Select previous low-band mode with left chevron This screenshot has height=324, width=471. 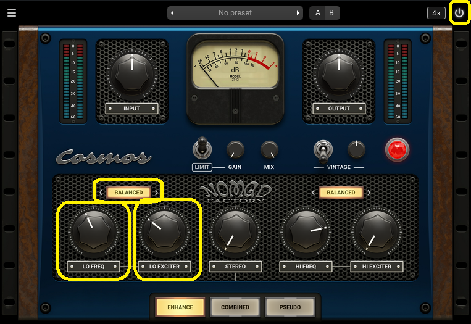pyautogui.click(x=101, y=193)
